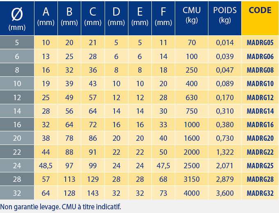Image resolution: width=279 pixels, height=213 pixels.
Task: Open product code MADRG05
Action: (260, 42)
